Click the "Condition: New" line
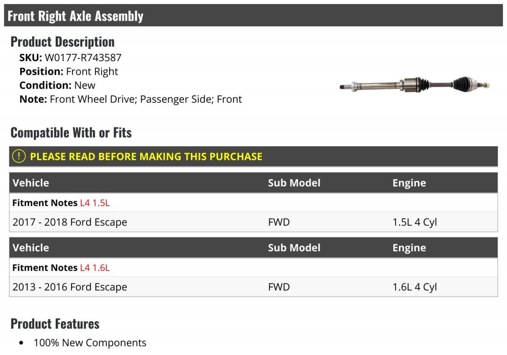This screenshot has width=507, height=355. [57, 85]
